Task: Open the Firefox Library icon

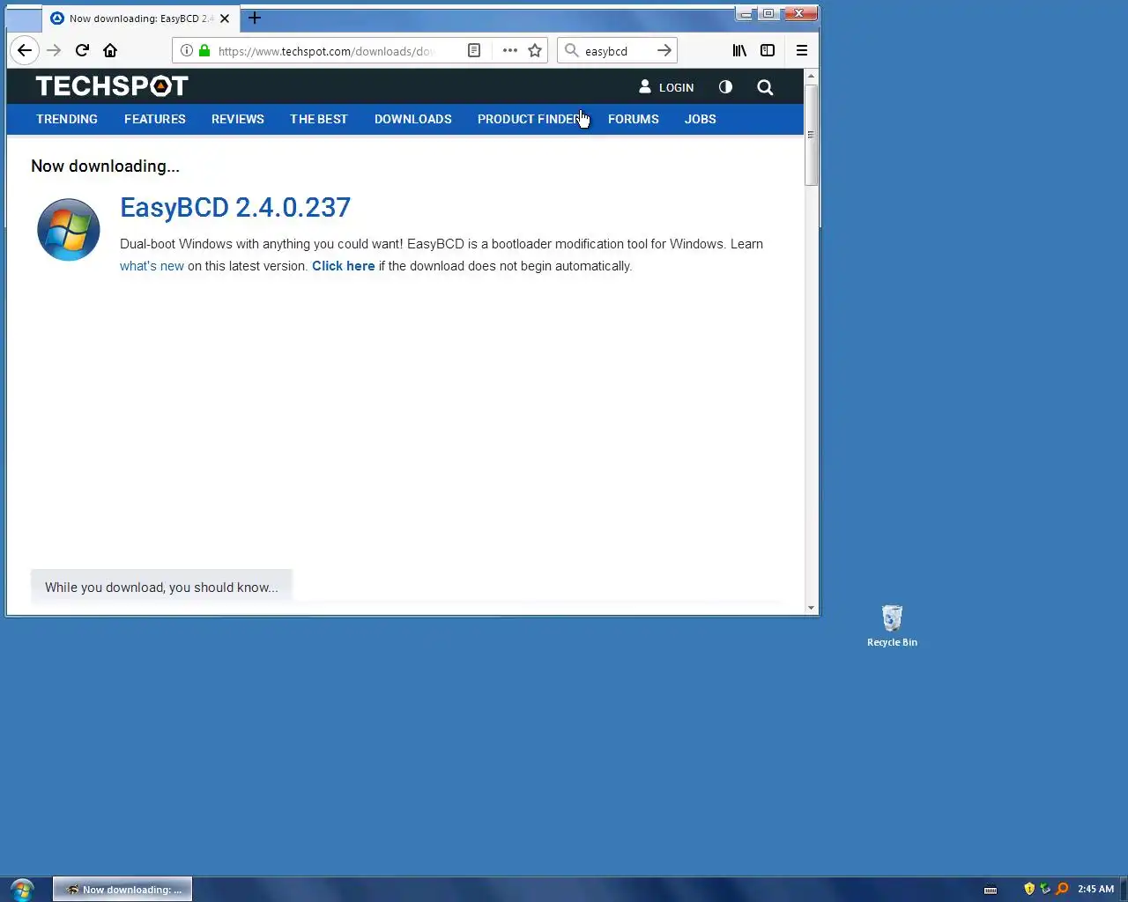Action: (x=739, y=50)
